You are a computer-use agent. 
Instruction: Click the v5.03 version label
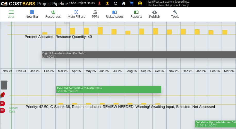point(11,17)
